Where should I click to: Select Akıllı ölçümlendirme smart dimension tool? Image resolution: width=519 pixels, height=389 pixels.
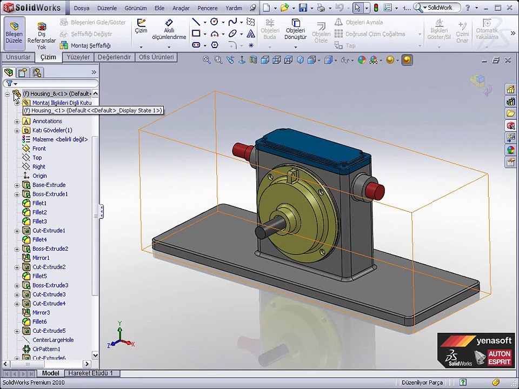coord(169,29)
